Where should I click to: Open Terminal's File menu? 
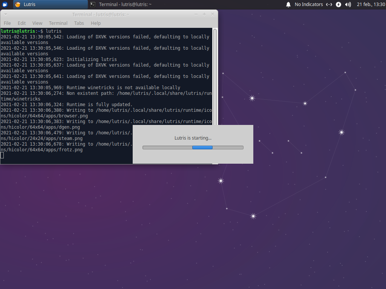(7, 23)
